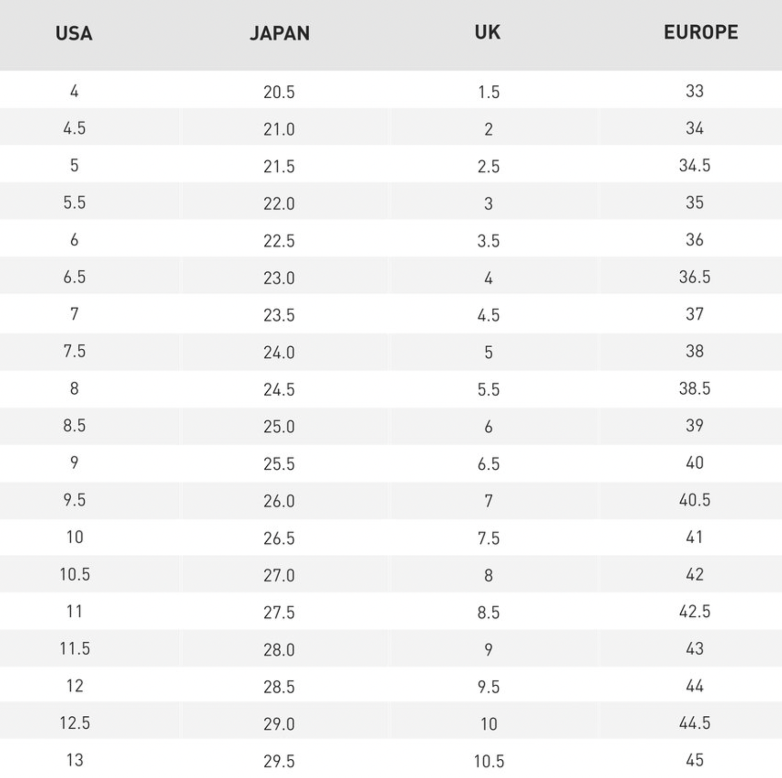Select Europe size 42.5 cell
This screenshot has height=778, width=782.
point(695,612)
